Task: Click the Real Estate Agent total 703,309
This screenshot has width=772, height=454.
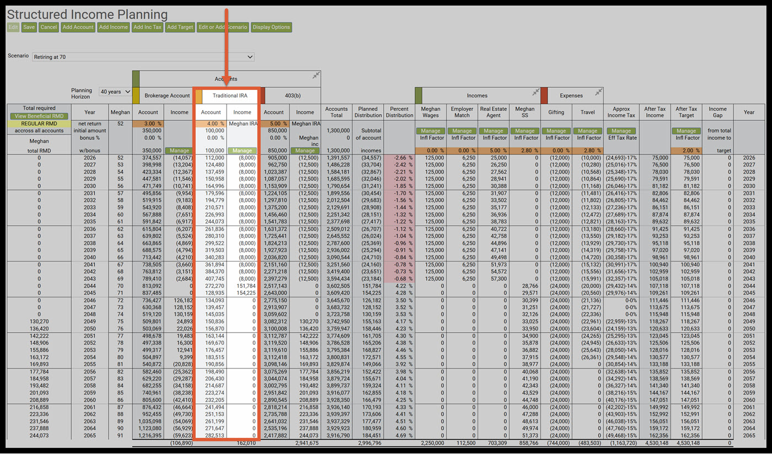Action: pyautogui.click(x=496, y=442)
